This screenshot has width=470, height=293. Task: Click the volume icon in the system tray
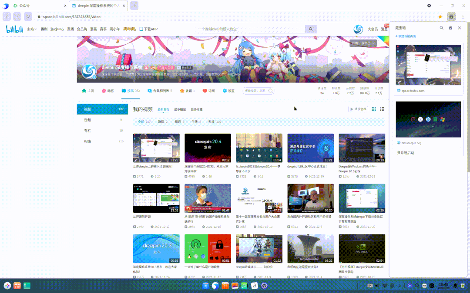(x=377, y=286)
